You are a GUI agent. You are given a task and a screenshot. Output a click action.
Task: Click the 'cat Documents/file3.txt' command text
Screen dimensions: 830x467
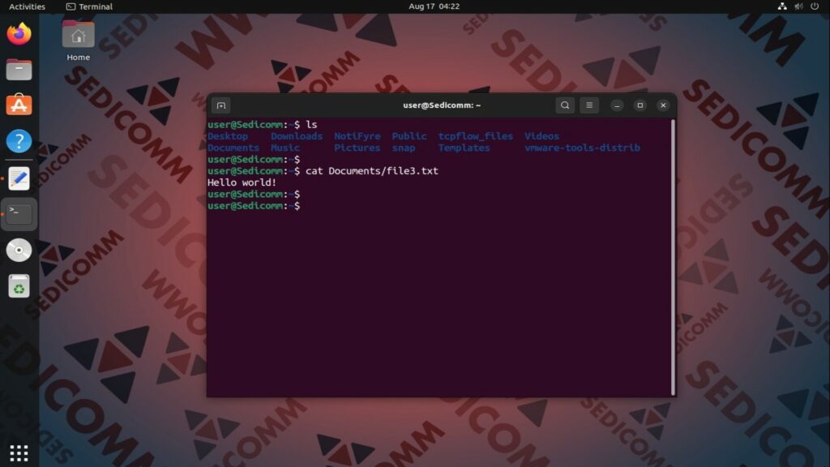click(x=371, y=171)
